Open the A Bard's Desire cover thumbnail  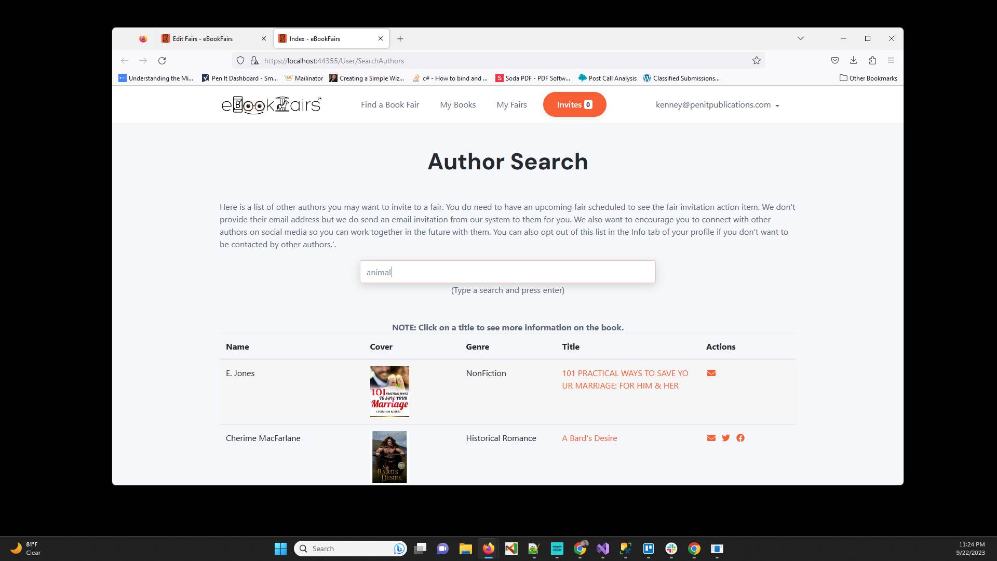click(x=389, y=457)
